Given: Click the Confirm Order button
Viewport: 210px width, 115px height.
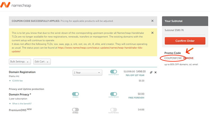Looking at the screenshot, I should (185, 41).
